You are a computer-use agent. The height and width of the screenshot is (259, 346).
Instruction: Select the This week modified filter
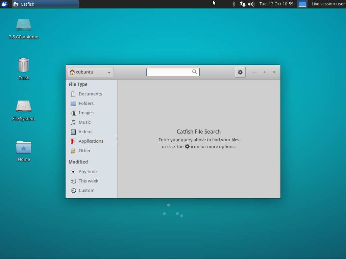tap(88, 181)
